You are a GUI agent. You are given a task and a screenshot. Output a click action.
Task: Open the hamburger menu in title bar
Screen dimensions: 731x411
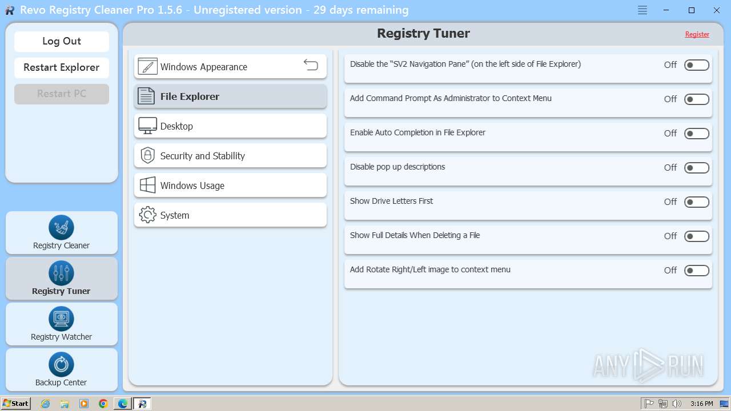click(642, 10)
